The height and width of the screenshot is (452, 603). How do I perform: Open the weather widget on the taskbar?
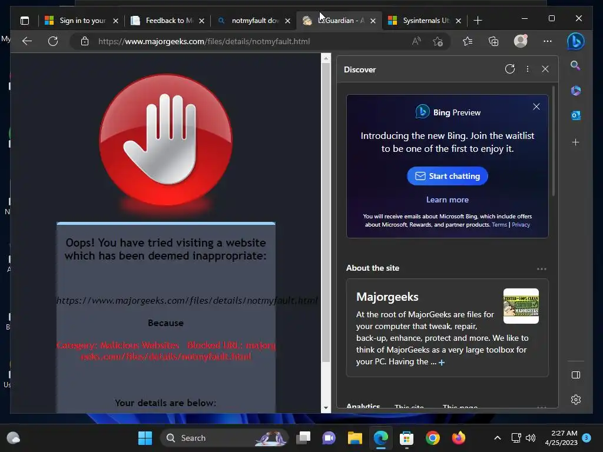14,438
